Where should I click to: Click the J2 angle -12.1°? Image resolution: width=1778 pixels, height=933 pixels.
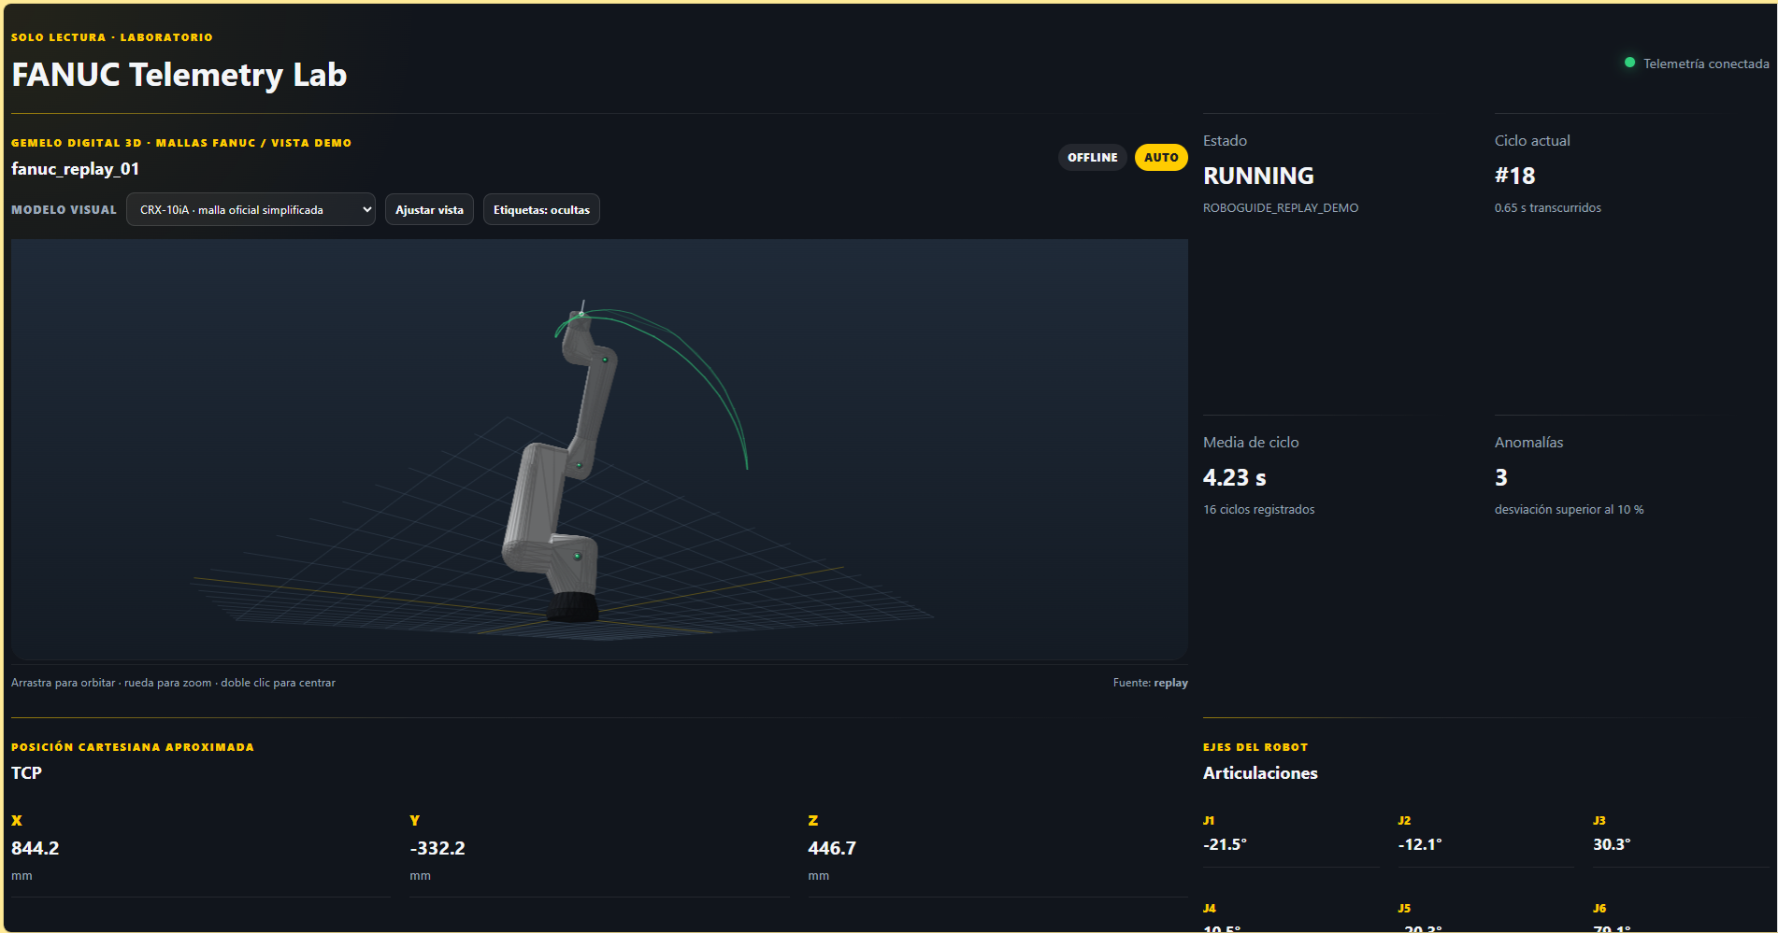click(1420, 844)
